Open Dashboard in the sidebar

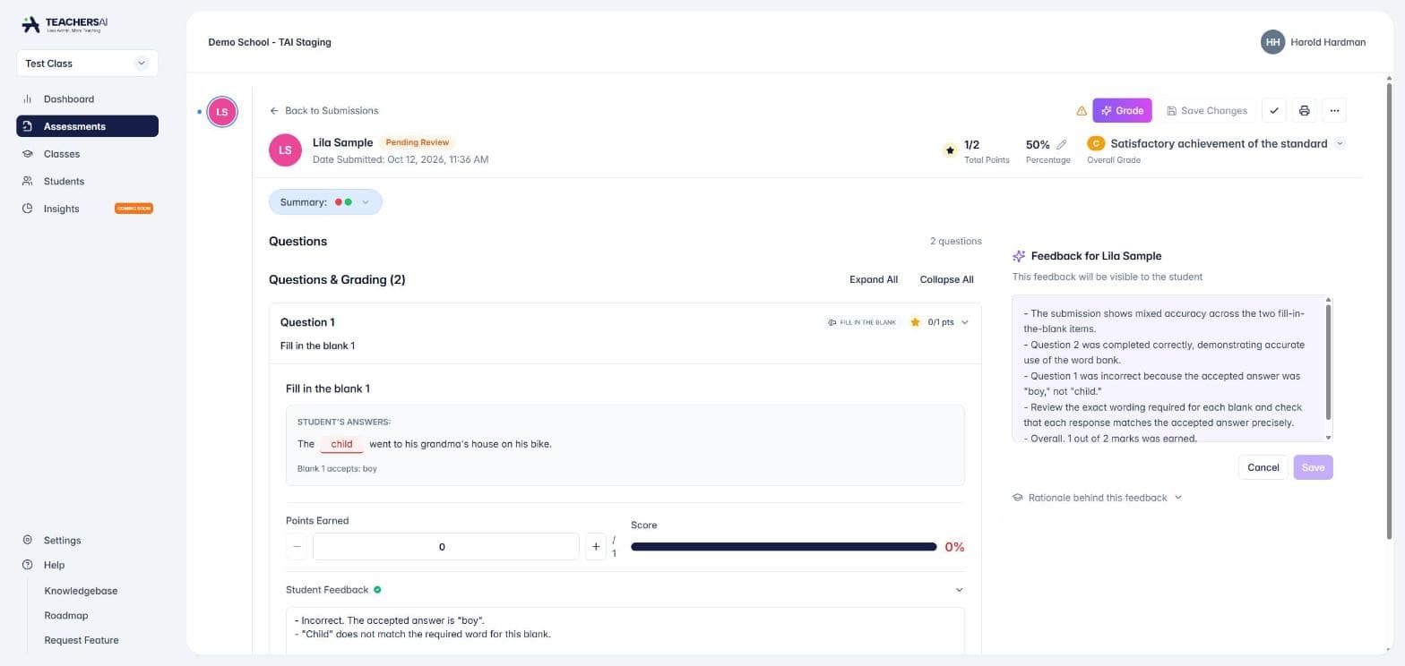(87, 99)
